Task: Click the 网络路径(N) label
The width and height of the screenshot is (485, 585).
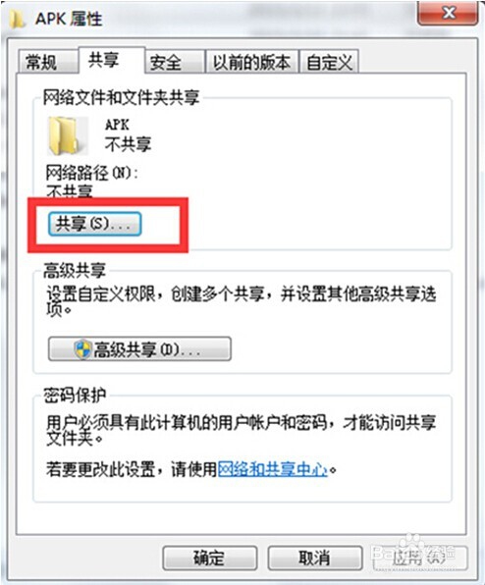Action: pyautogui.click(x=91, y=173)
